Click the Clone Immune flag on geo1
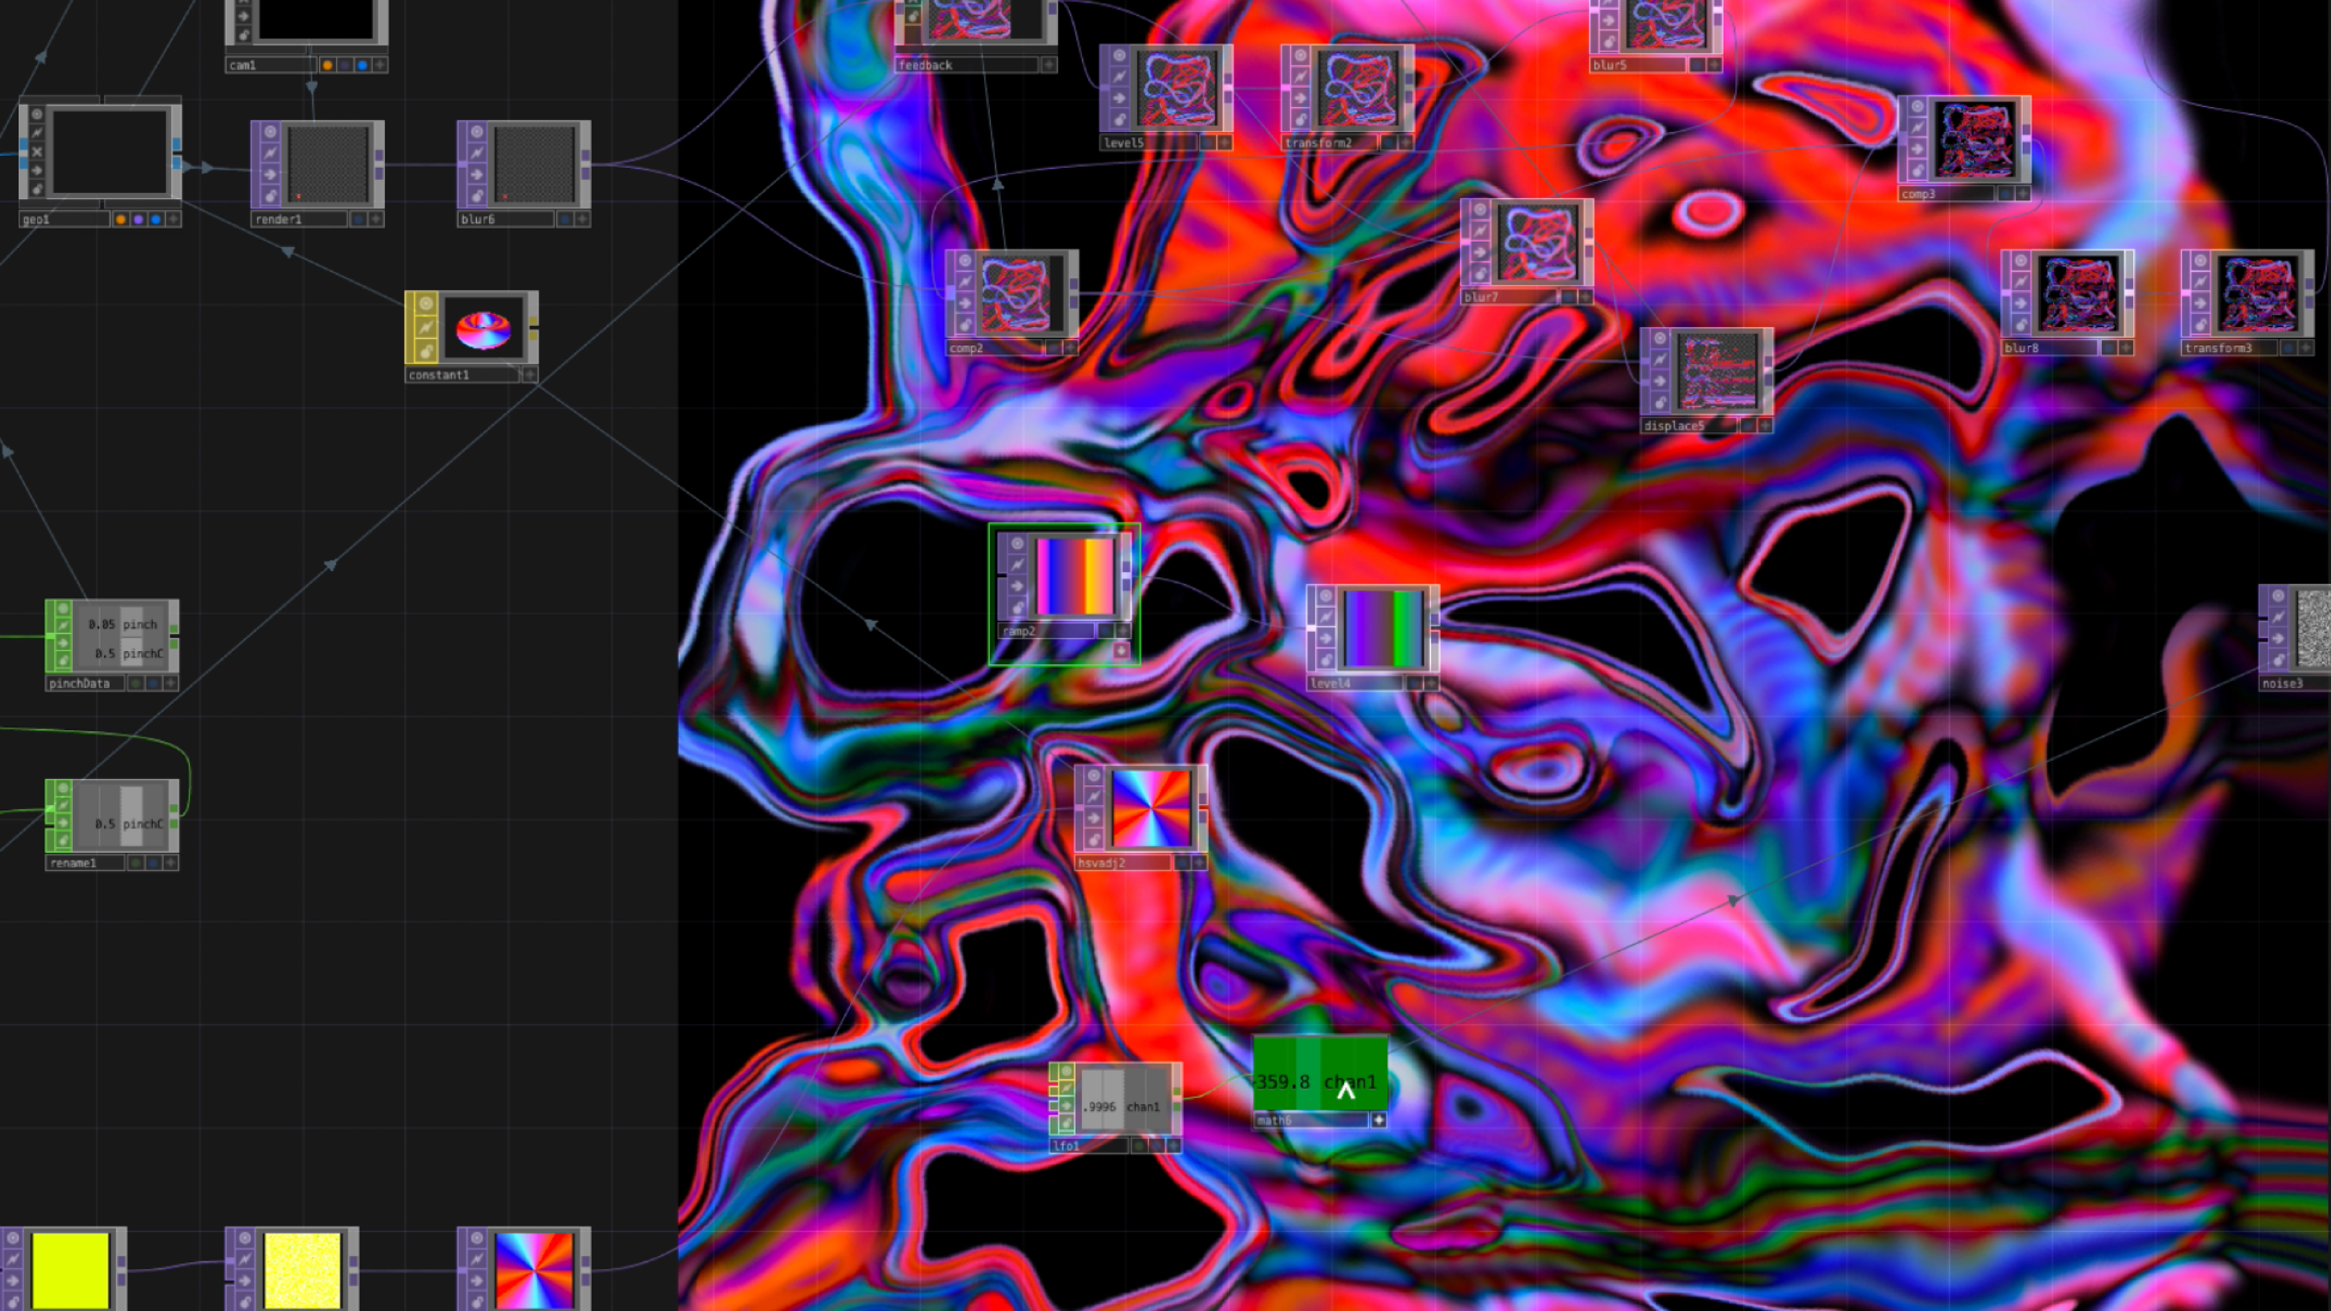Image resolution: width=2331 pixels, height=1311 pixels. coord(37,133)
